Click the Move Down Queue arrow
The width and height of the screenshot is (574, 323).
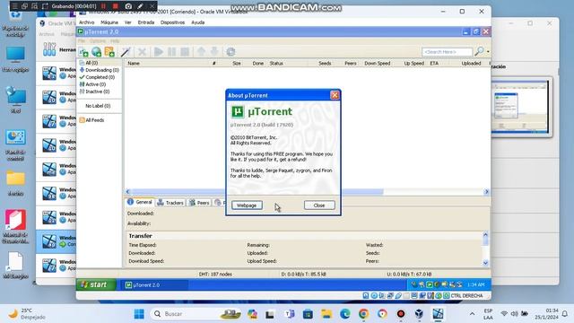[x=214, y=52]
